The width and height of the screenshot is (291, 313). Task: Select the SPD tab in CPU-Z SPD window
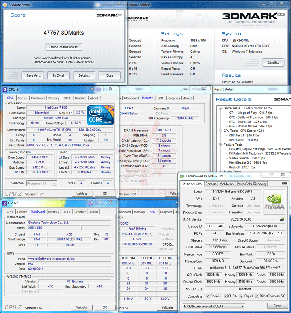pyautogui.click(x=152, y=212)
